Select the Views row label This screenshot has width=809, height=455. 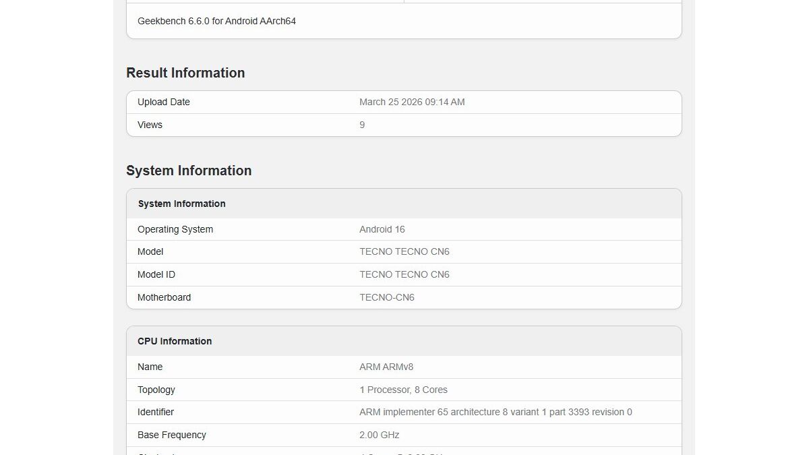150,125
